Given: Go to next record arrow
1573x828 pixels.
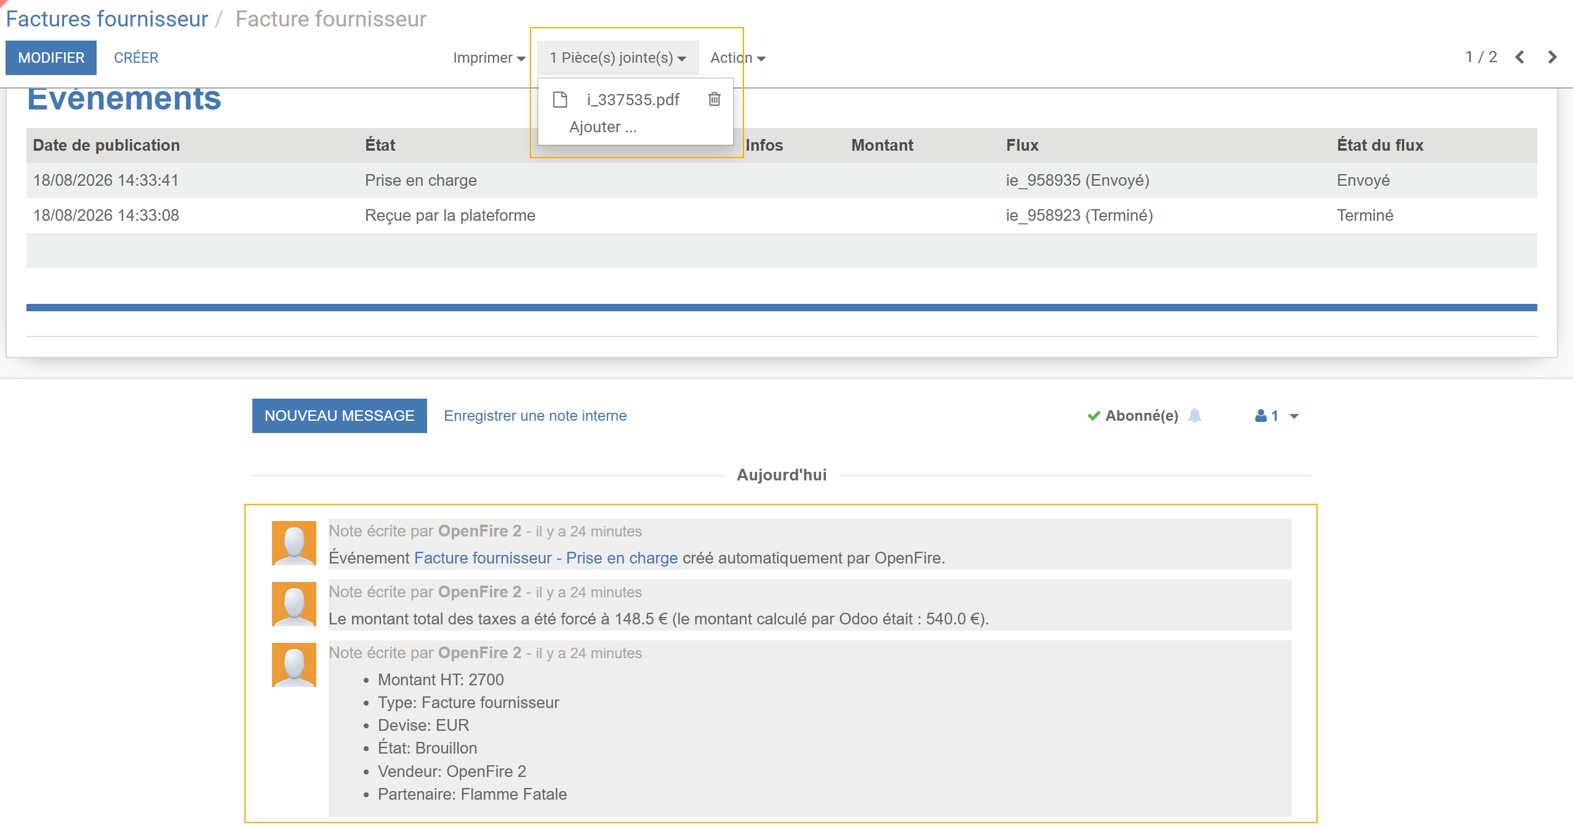Looking at the screenshot, I should click(x=1552, y=57).
